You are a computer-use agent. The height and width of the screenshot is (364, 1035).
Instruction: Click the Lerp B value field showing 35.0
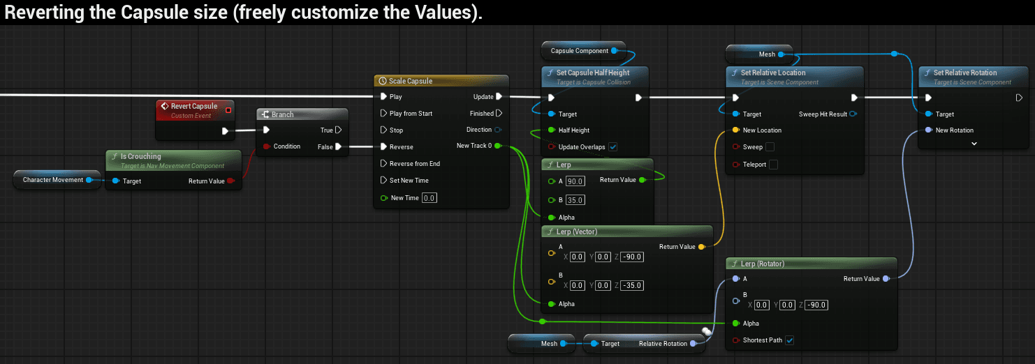tap(575, 200)
